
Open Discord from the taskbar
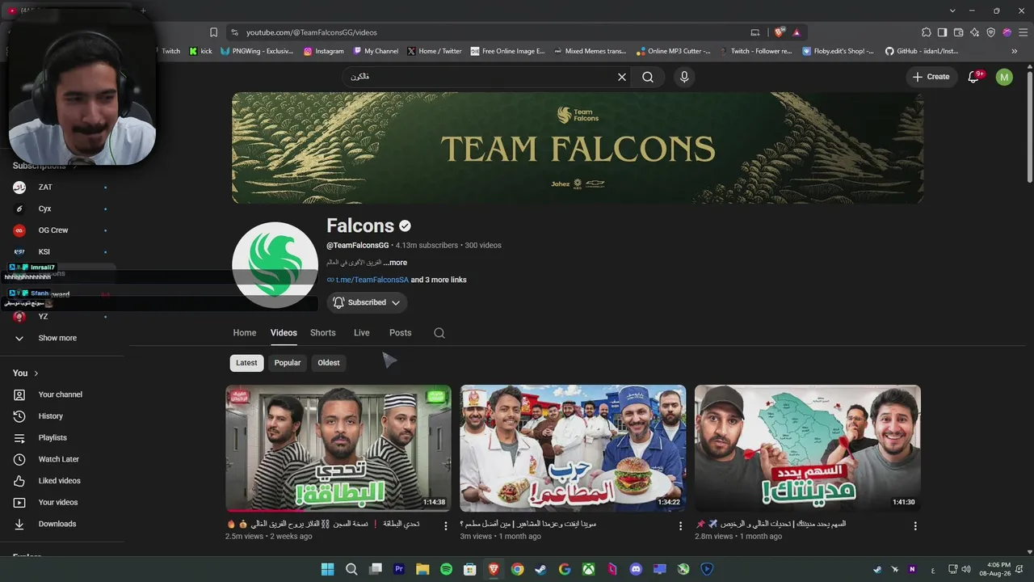[x=636, y=569]
